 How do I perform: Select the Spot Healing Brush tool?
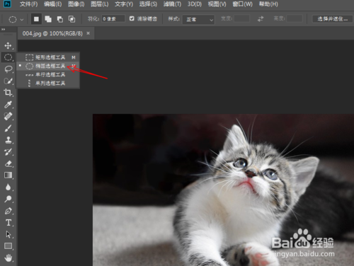point(8,116)
